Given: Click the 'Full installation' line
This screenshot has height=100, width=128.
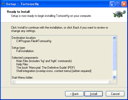Looking at the screenshot, I should [25, 51].
